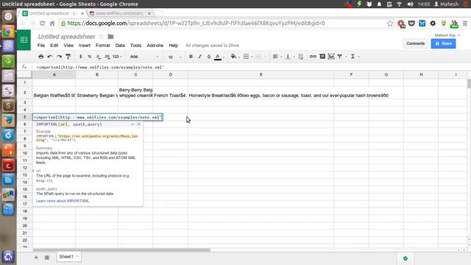Click the Insert comment icon
This screenshot has width=471, height=265.
322,57
